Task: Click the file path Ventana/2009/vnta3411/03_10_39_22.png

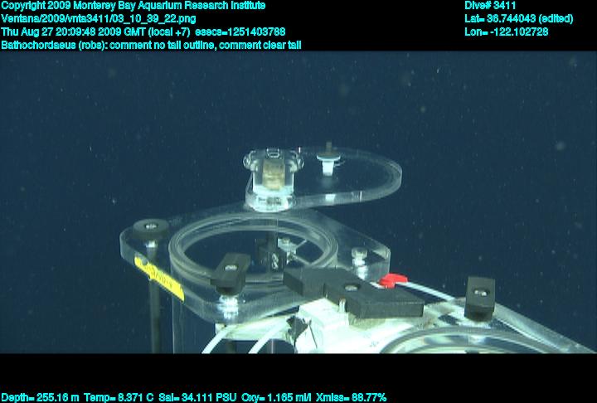Action: click(99, 19)
